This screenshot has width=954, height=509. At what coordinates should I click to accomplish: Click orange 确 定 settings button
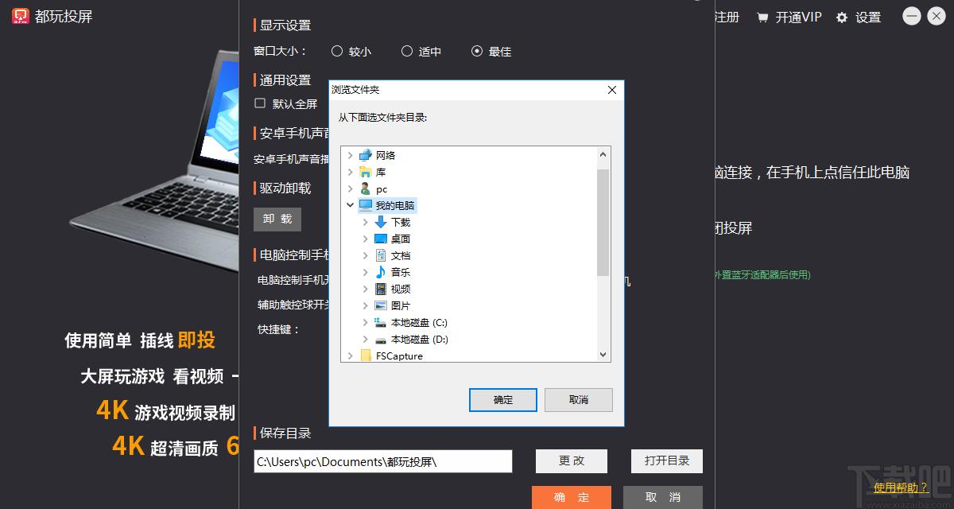click(x=572, y=497)
